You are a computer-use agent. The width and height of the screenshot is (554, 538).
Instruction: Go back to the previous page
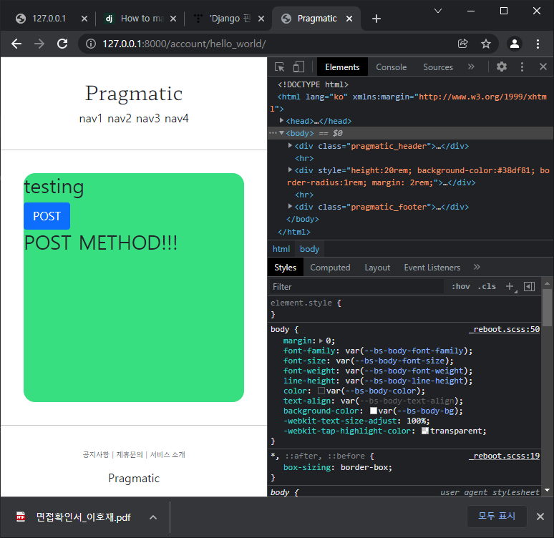[16, 44]
